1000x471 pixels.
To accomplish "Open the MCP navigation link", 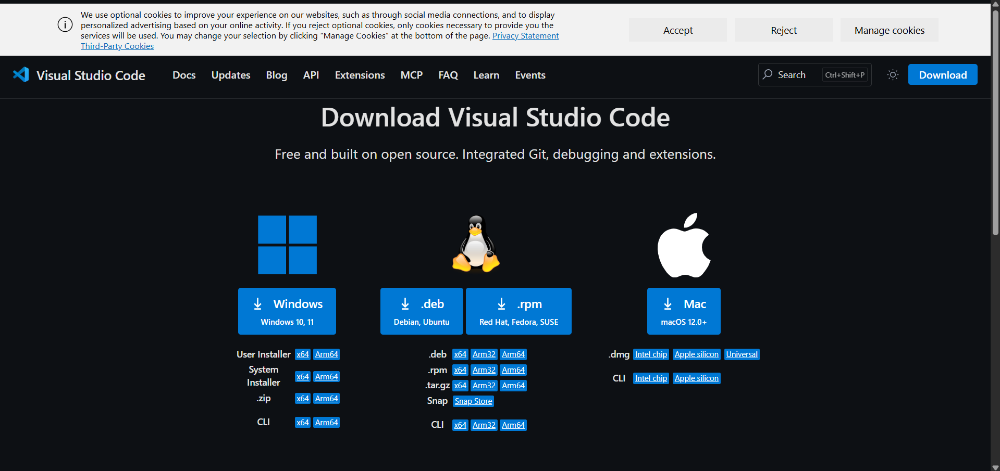I will coord(412,75).
